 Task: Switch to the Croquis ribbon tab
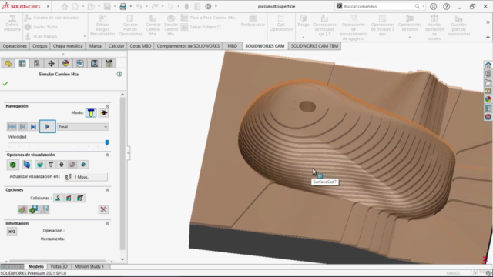coord(40,46)
